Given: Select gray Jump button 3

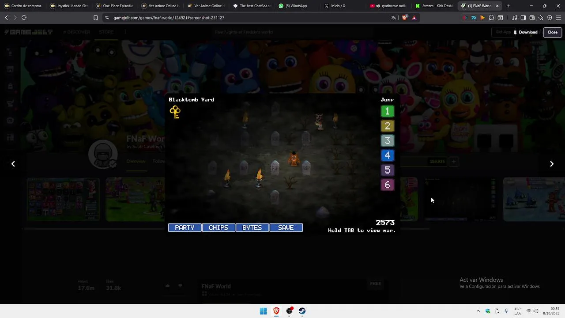Looking at the screenshot, I should 388,140.
